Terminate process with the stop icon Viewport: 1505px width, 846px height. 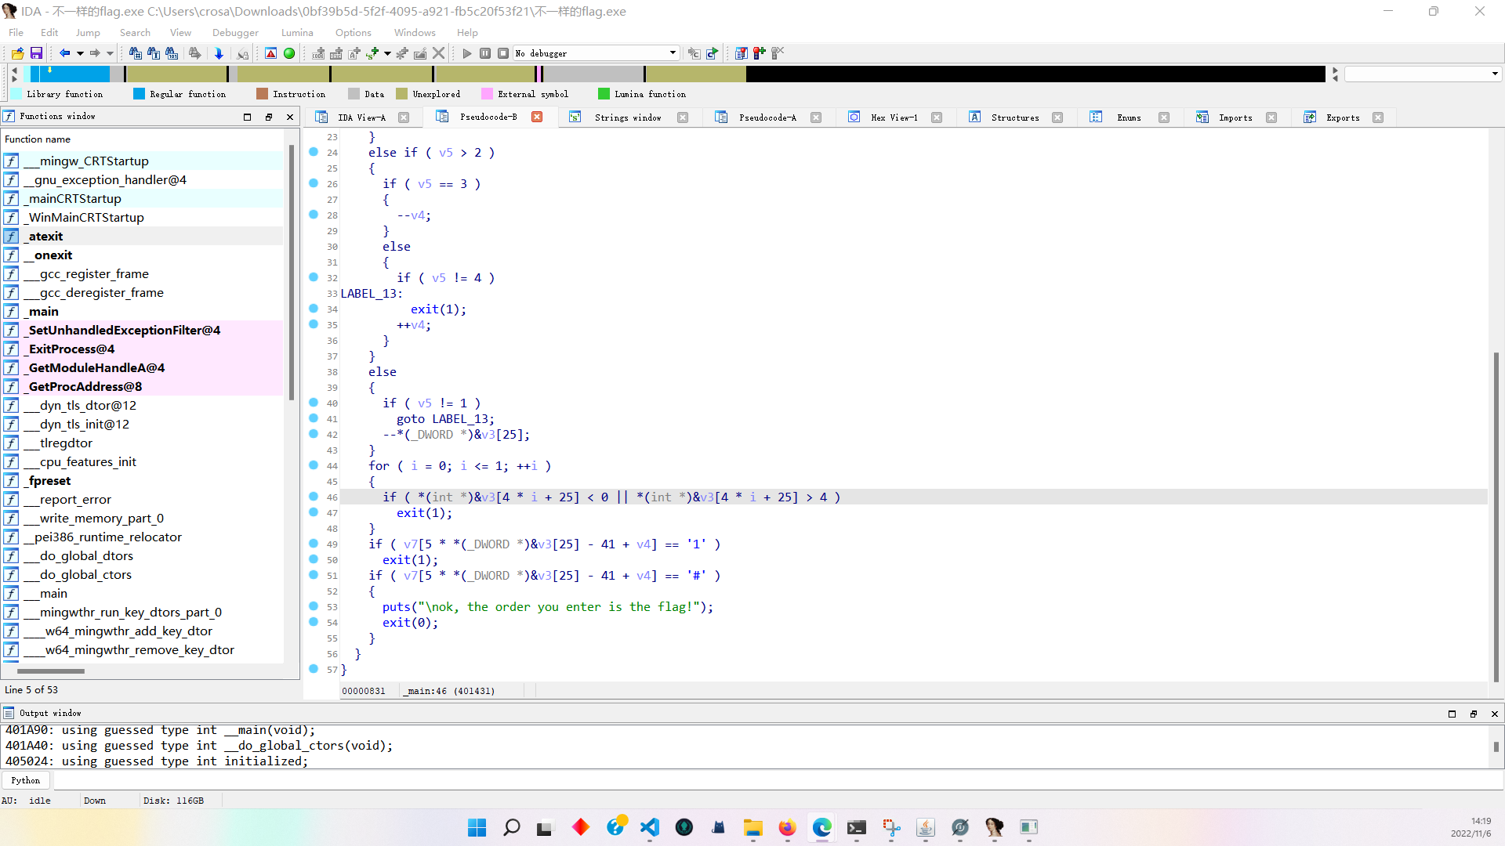pyautogui.click(x=503, y=53)
